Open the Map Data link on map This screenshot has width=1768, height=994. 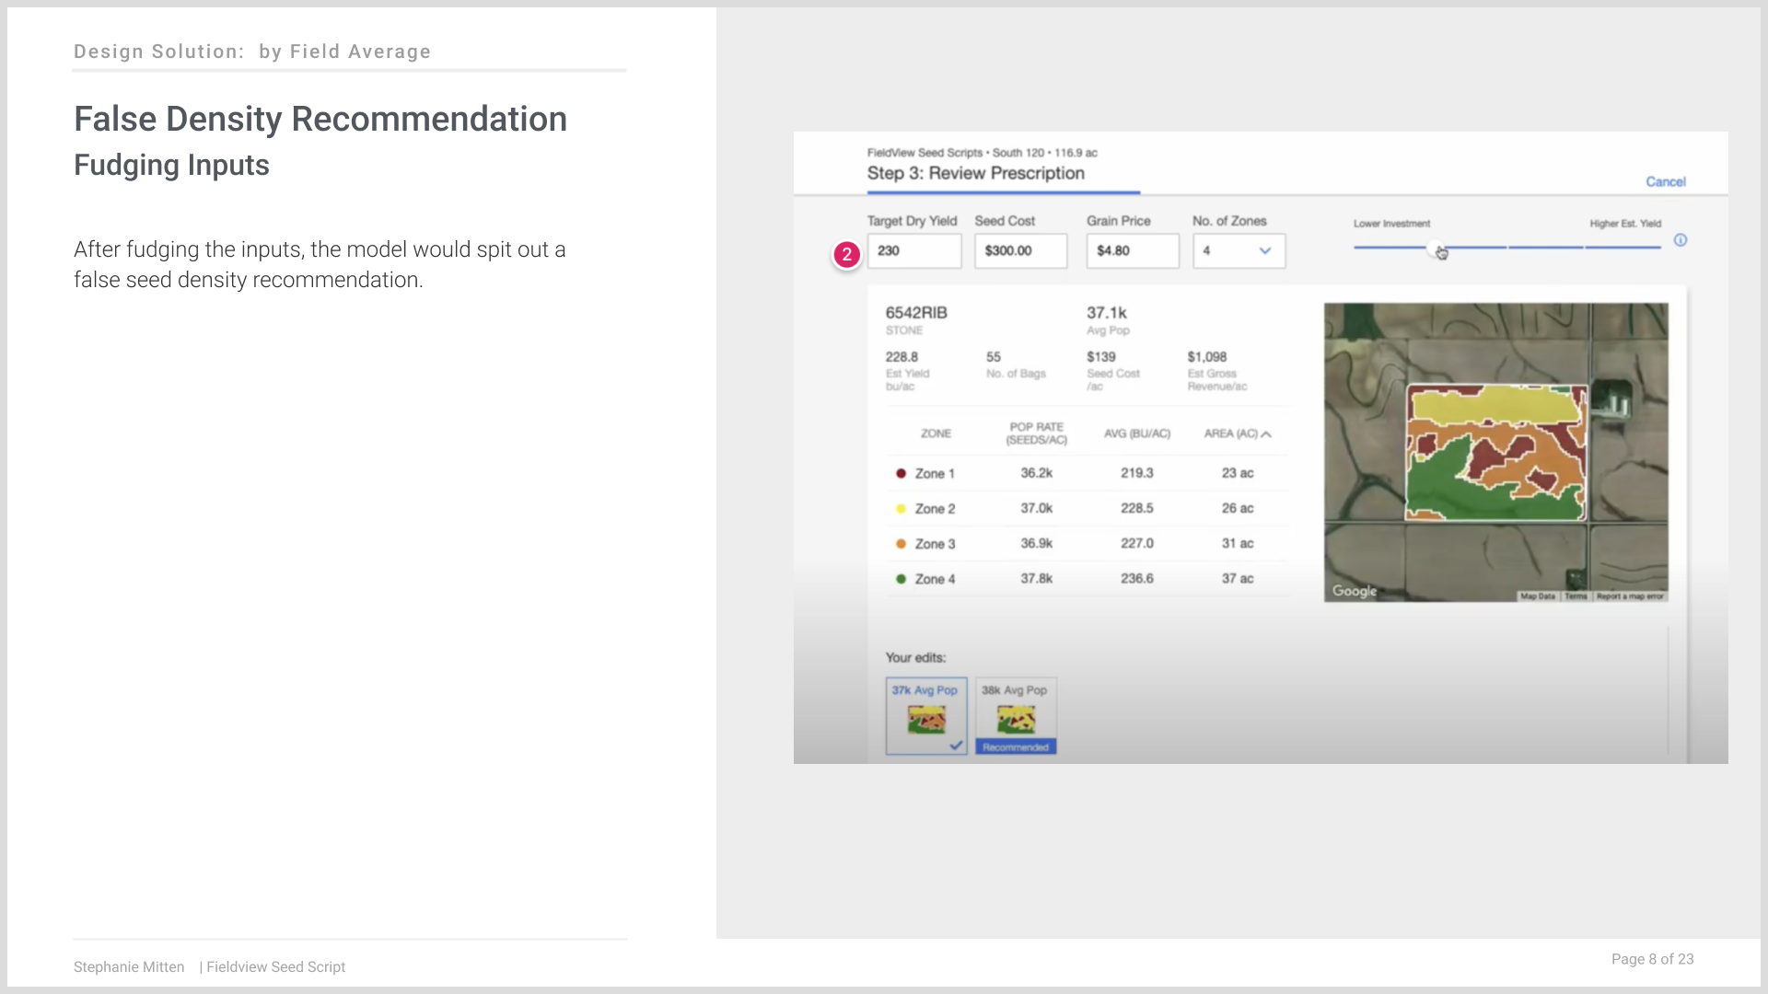[1537, 596]
